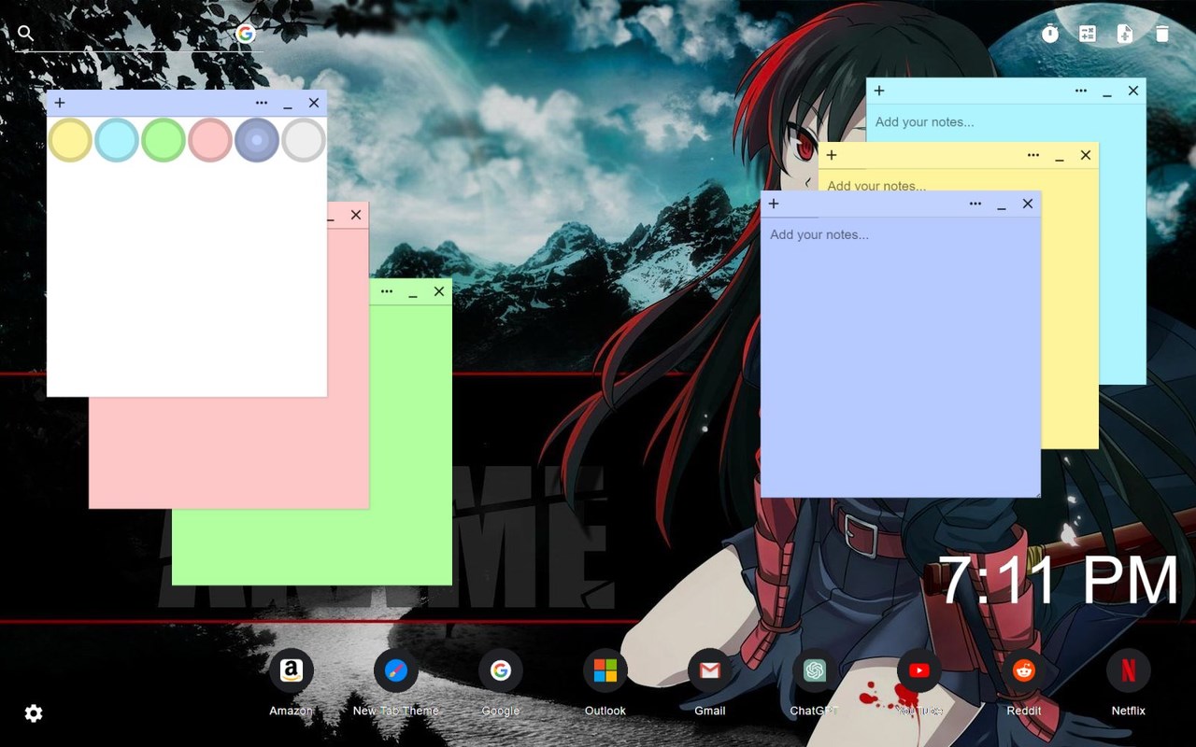The image size is (1196, 747).
Task: Open the more options menu on the green note
Action: point(387,291)
